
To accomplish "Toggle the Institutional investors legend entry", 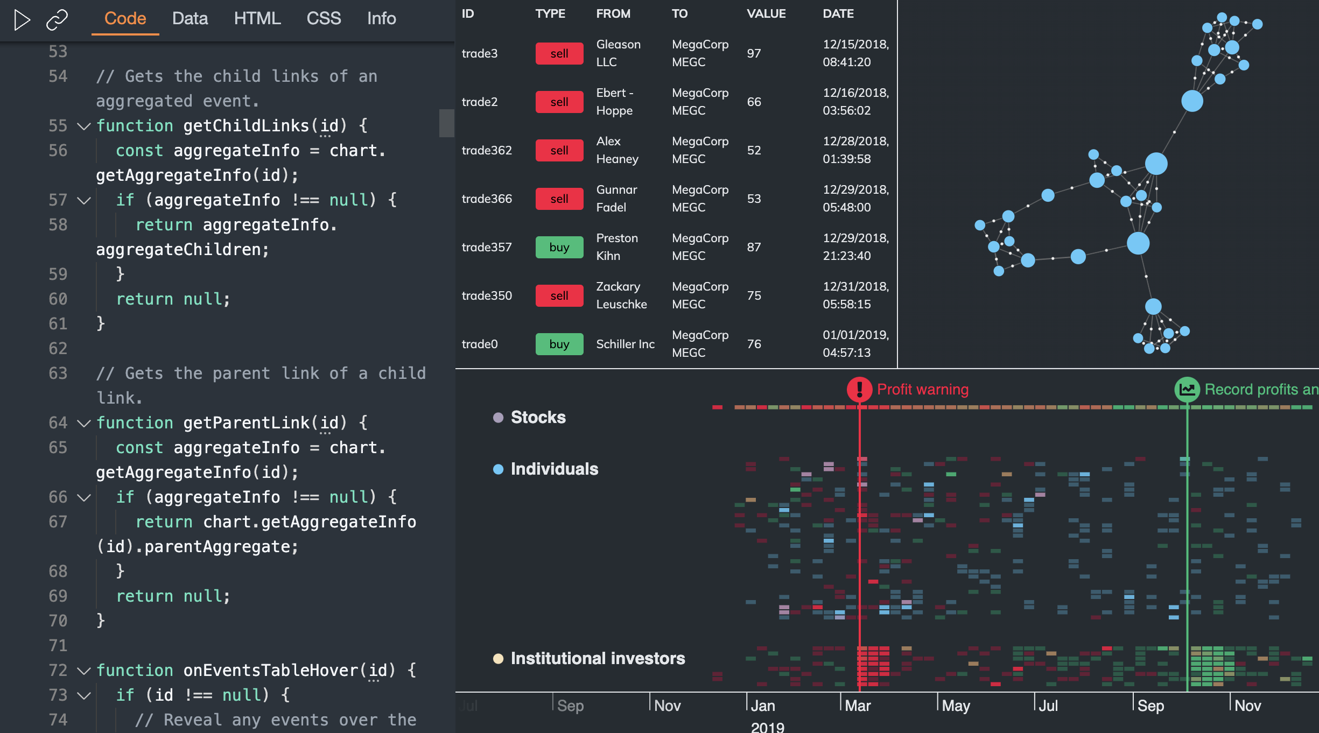I will [498, 658].
